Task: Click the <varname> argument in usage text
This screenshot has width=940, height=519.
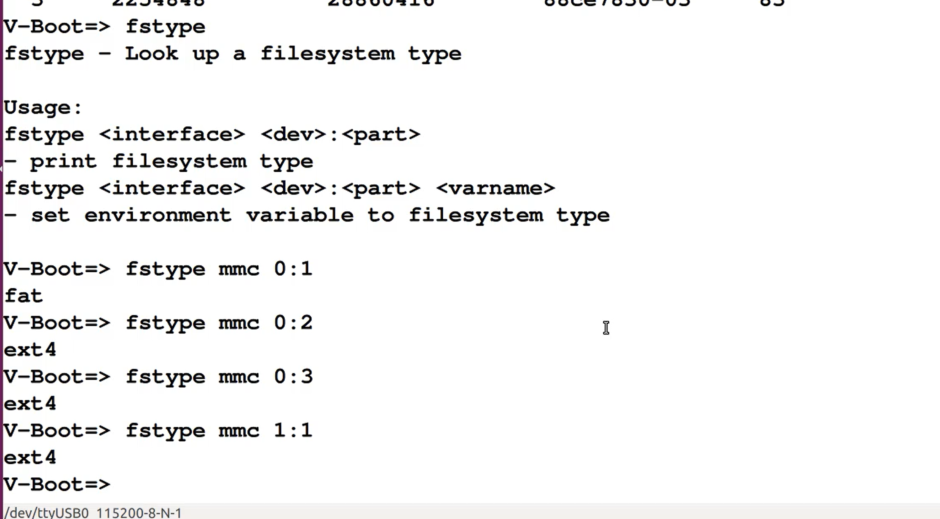Action: [495, 188]
